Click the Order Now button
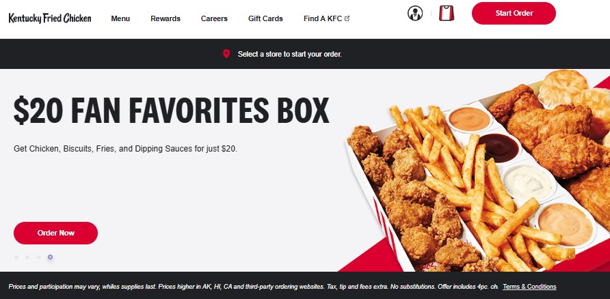Screen dimensions: 610x299 pyautogui.click(x=55, y=233)
